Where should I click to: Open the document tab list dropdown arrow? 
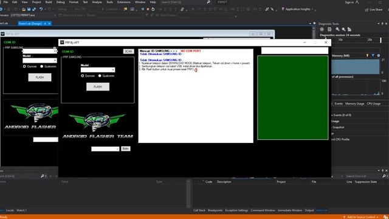[310, 24]
